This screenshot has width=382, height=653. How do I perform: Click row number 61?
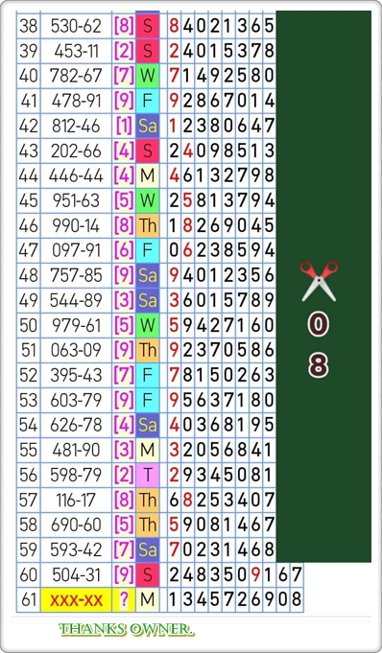(x=29, y=599)
